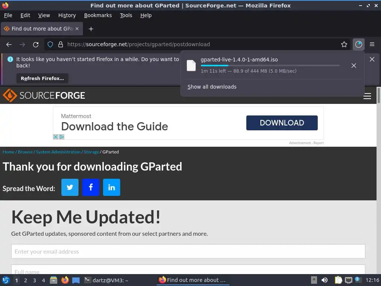381x286 pixels.
Task: Reload the page with the refresh icon
Action: tap(36, 45)
